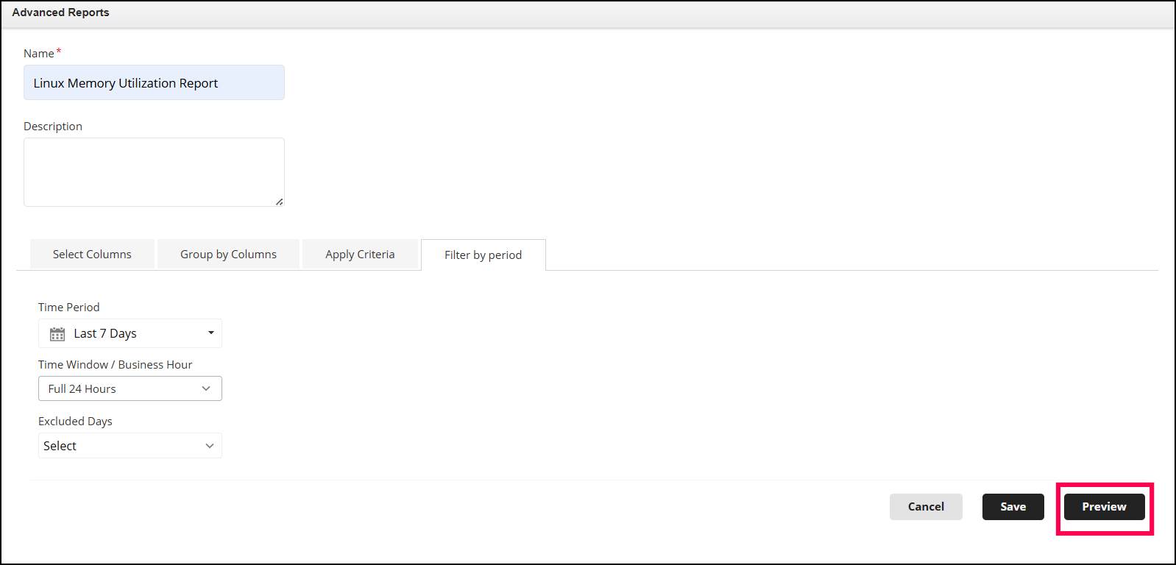Open the Excluded Days Select dropdown
The image size is (1176, 565).
coord(130,446)
